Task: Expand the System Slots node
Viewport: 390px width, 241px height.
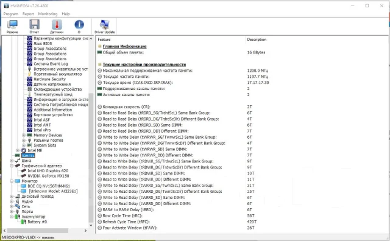Action: 24,145
